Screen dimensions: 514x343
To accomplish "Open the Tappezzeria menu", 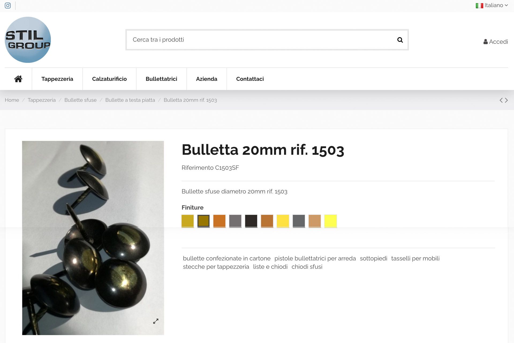I will coord(57,79).
